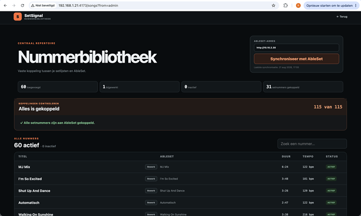Click the 'Status' column header
Screen dimensions: 361x216
pos(332,157)
